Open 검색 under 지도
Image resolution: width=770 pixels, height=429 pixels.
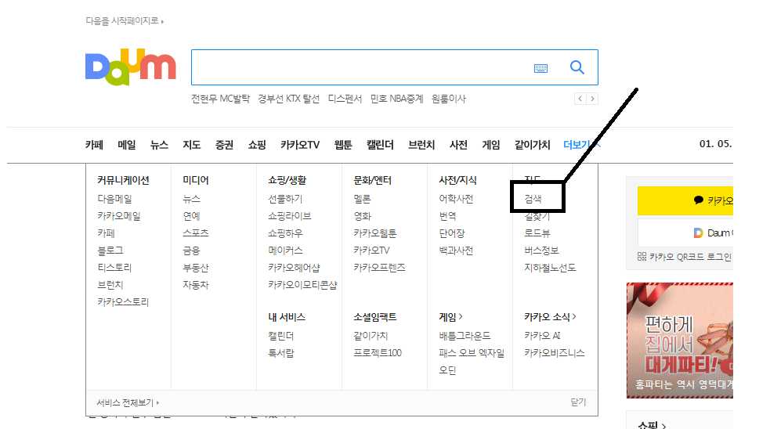(x=533, y=199)
